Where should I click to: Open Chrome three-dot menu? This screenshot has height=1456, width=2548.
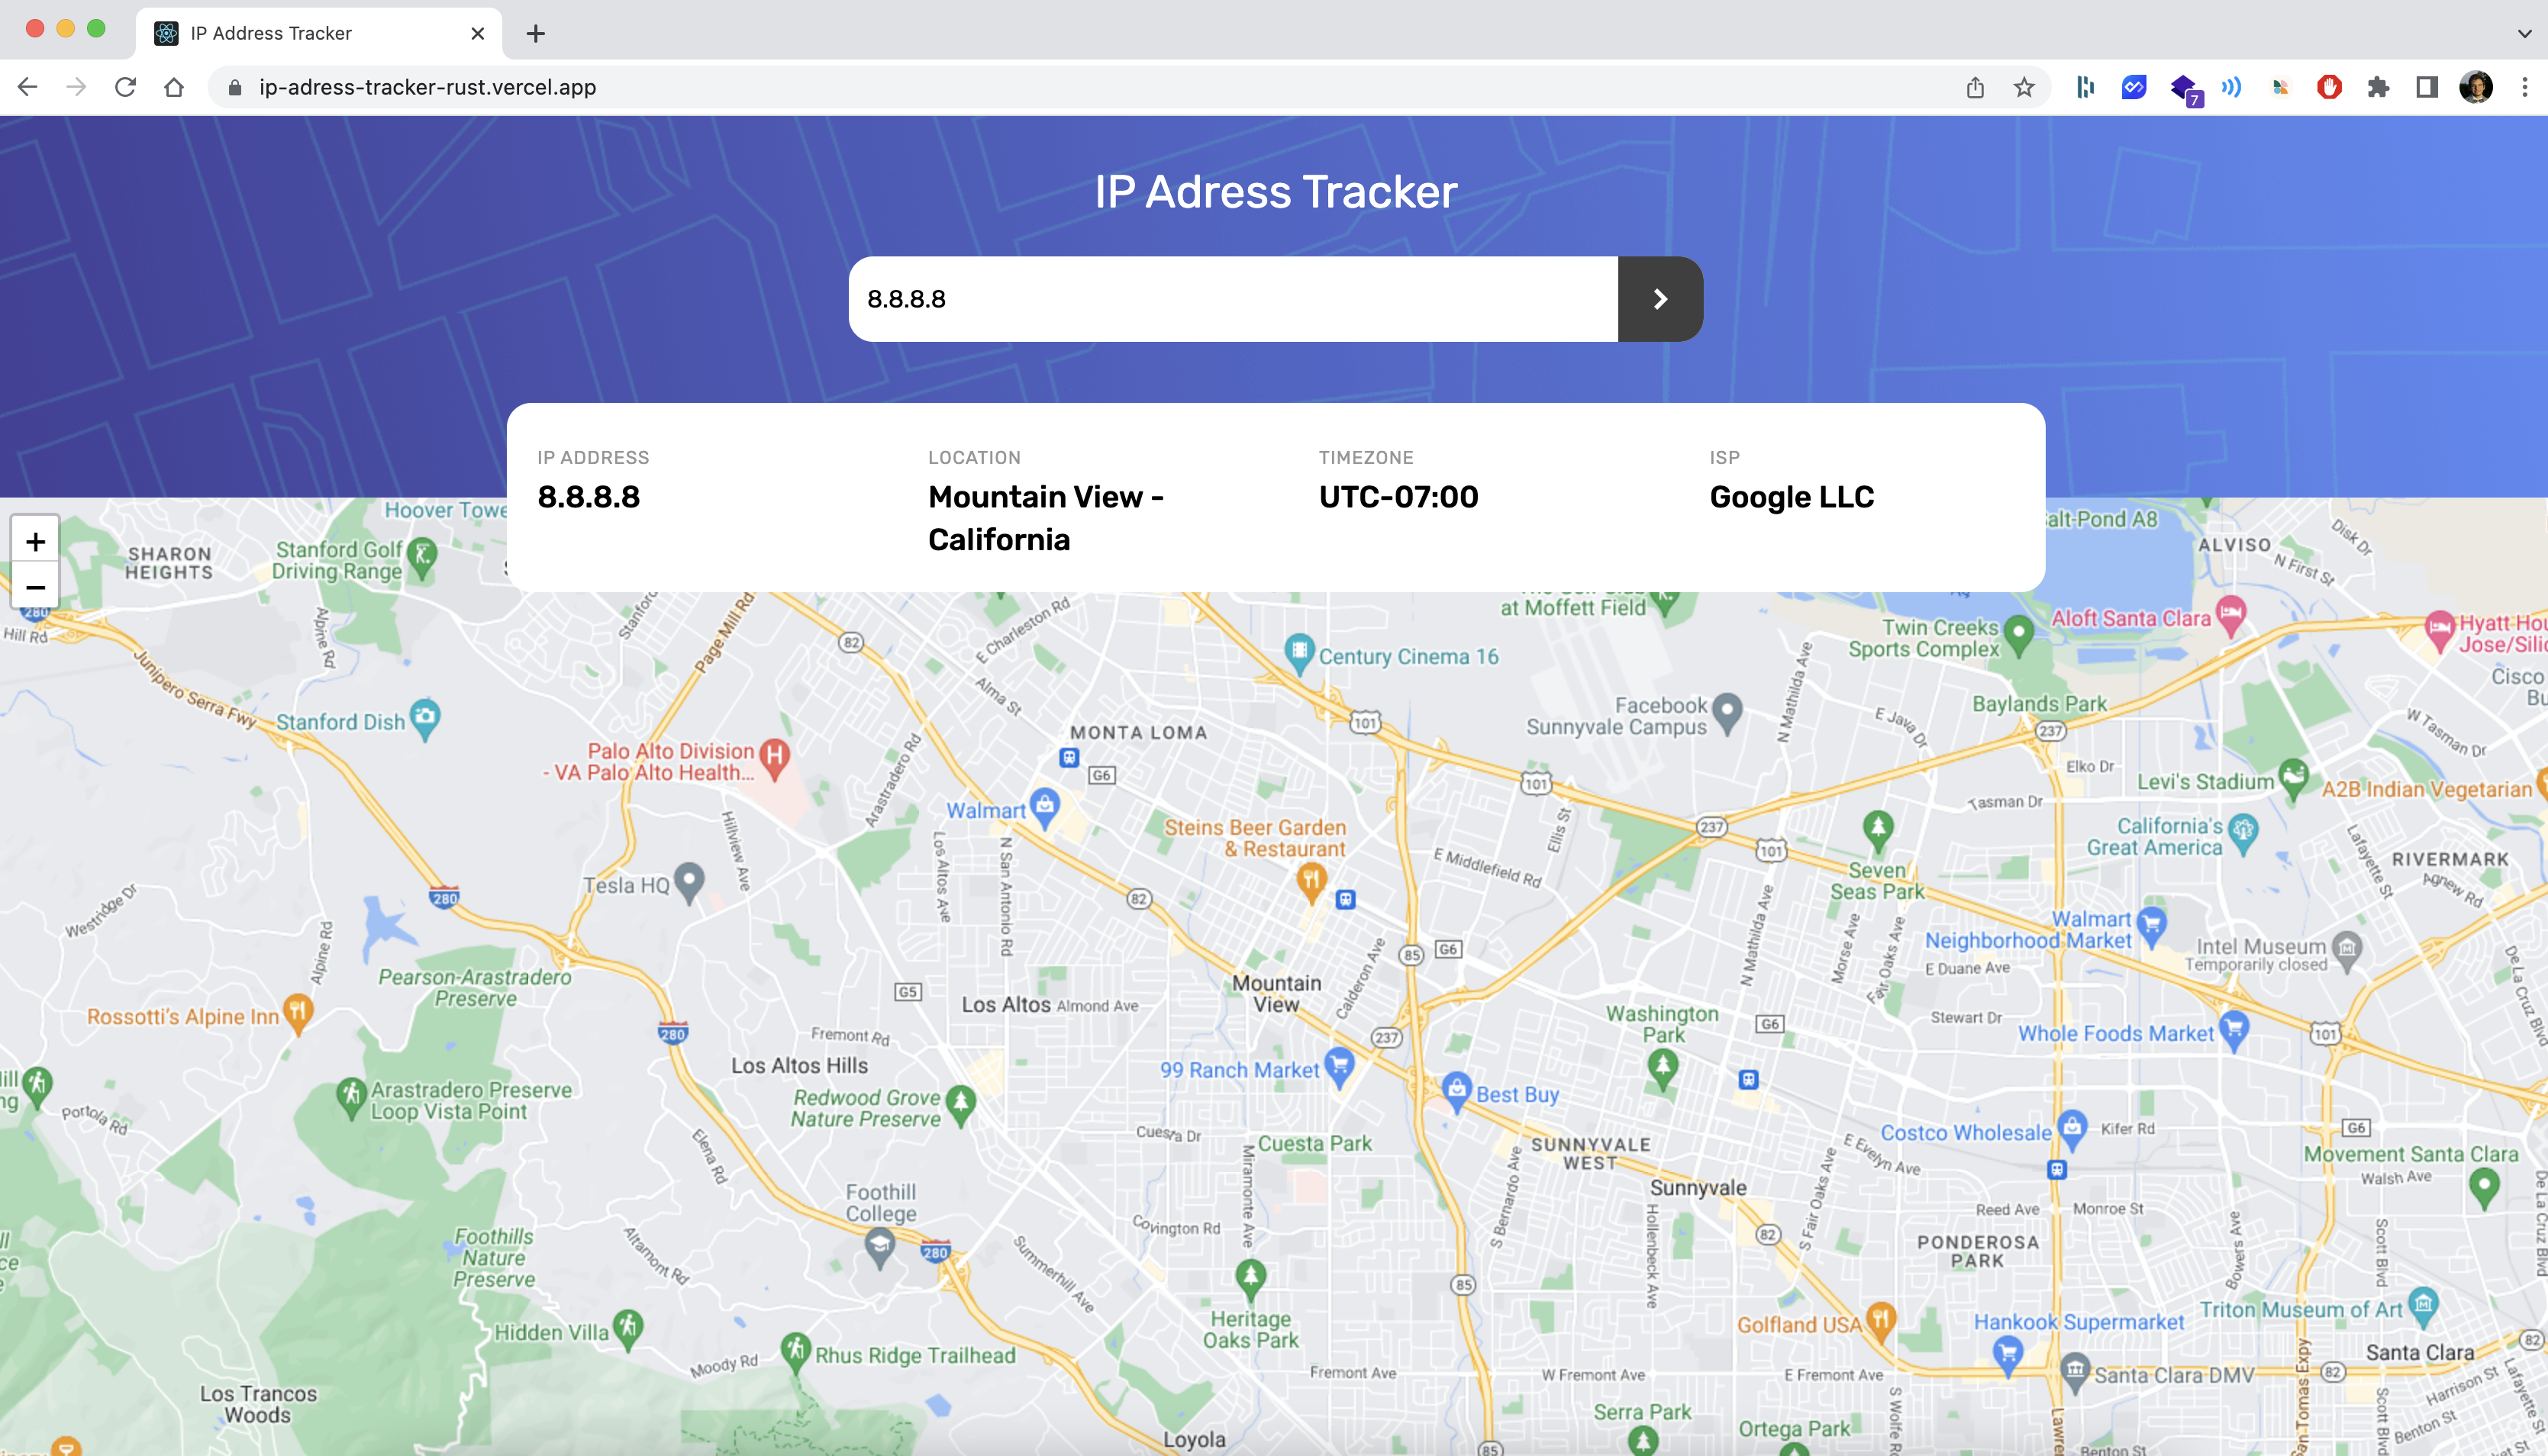[2525, 87]
